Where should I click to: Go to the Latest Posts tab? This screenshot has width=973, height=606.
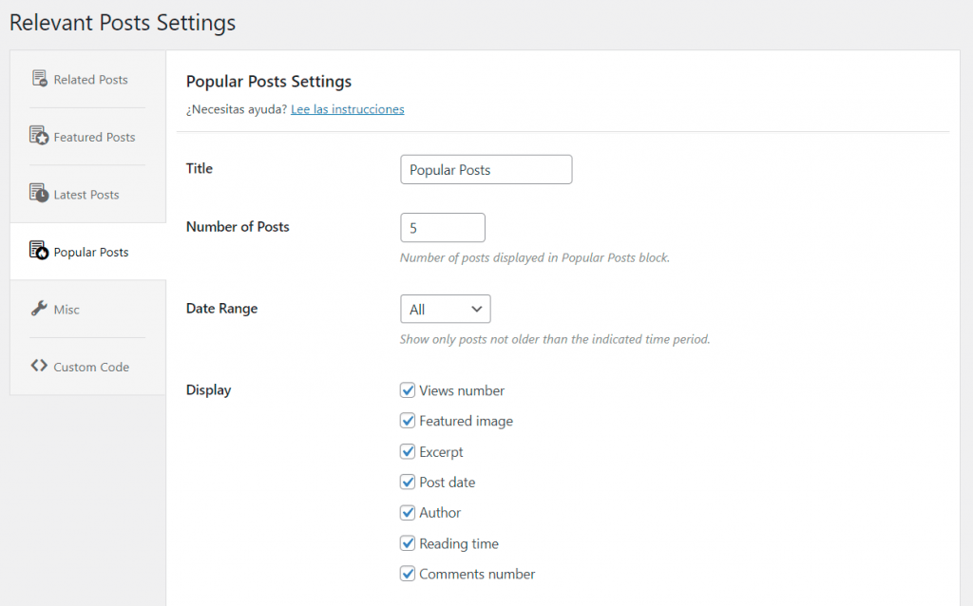coord(88,194)
